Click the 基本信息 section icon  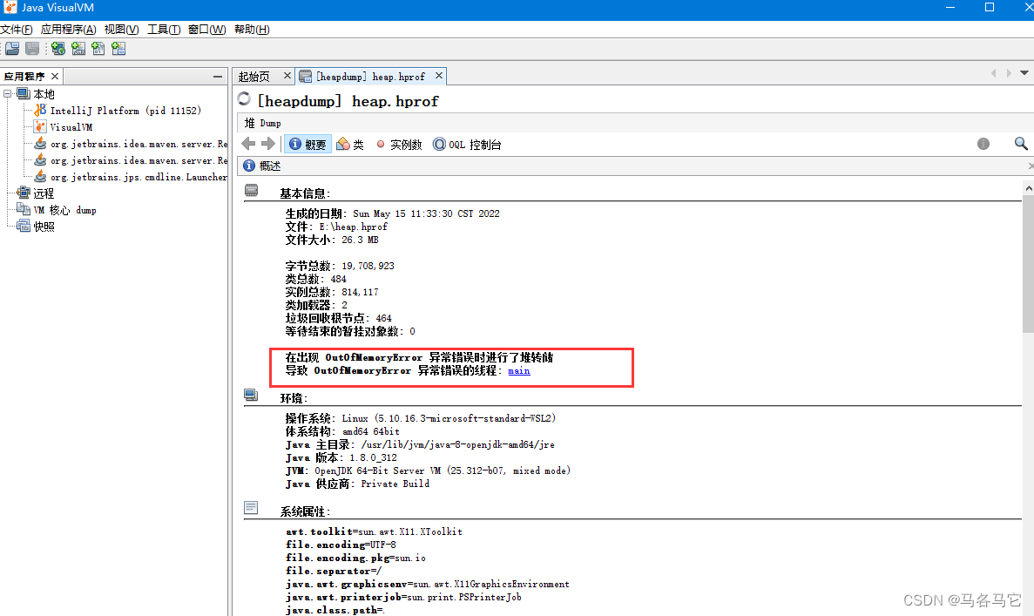[x=251, y=191]
